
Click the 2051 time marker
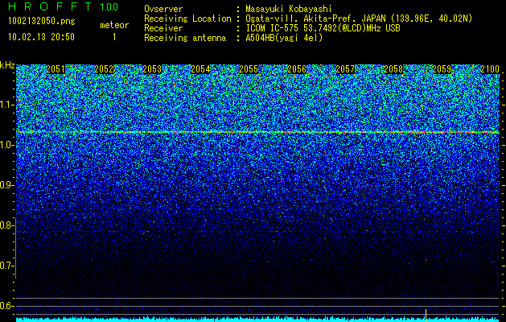point(56,69)
